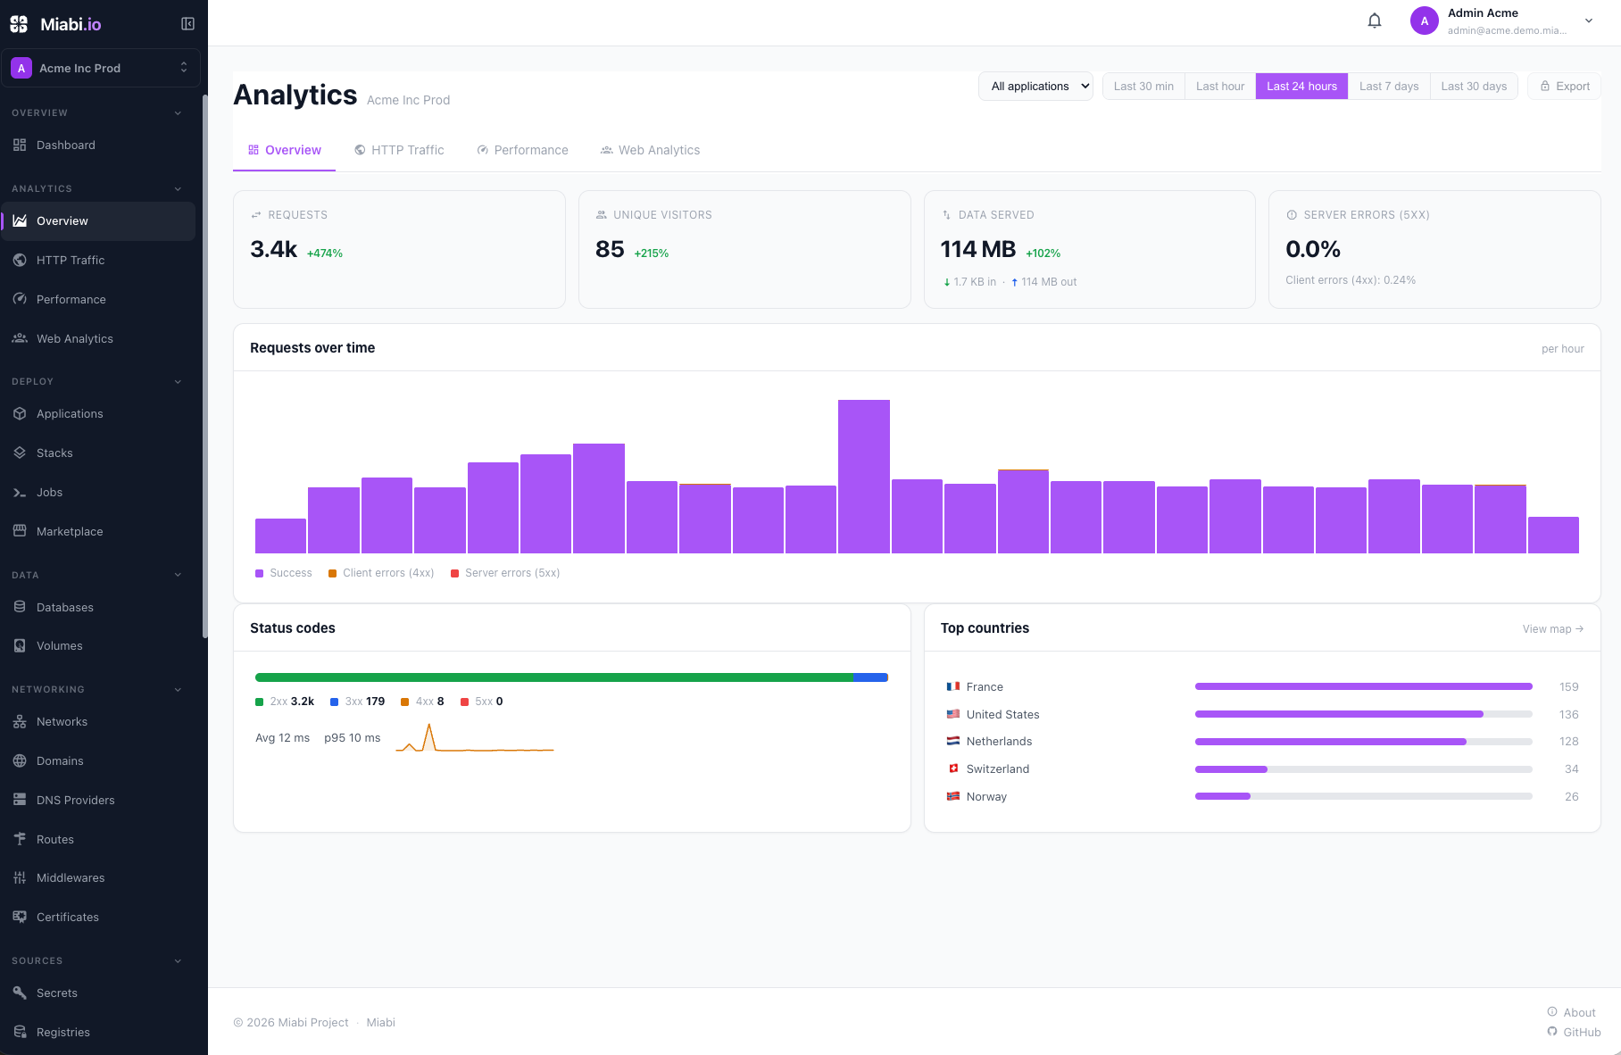The image size is (1621, 1055).
Task: Click the Miabi.io logo icon
Action: pos(19,24)
